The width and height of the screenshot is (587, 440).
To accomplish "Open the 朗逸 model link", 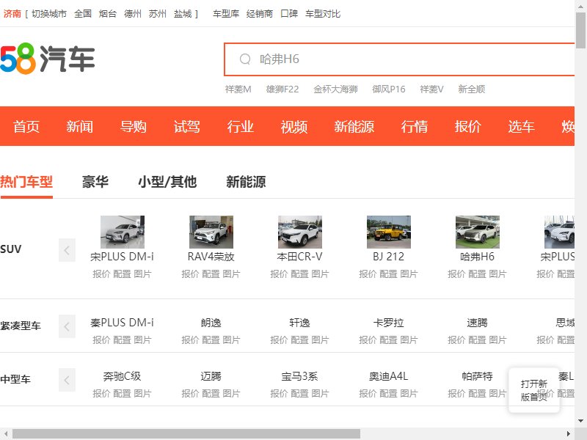I will [211, 323].
